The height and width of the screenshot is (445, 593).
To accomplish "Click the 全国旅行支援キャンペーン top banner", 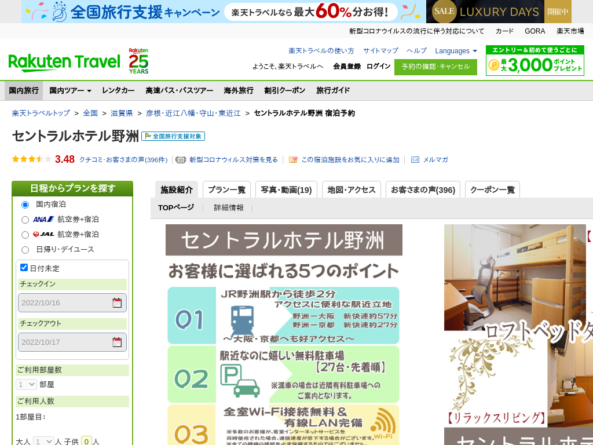I will click(223, 12).
